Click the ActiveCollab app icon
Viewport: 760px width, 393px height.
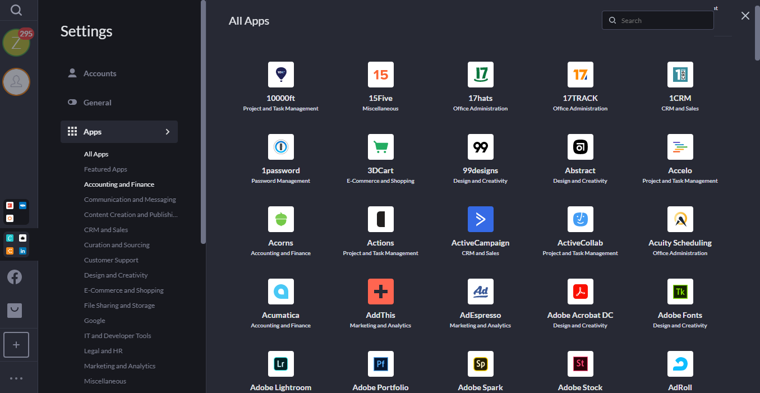581,219
